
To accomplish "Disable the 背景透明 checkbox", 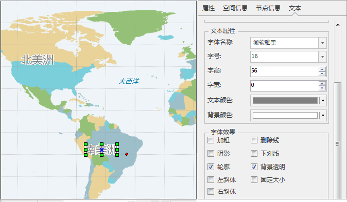I will tap(254, 167).
